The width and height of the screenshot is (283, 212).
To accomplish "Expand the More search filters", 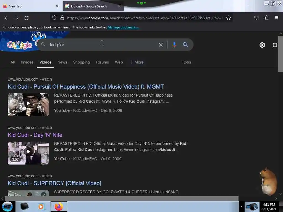I will (x=137, y=62).
